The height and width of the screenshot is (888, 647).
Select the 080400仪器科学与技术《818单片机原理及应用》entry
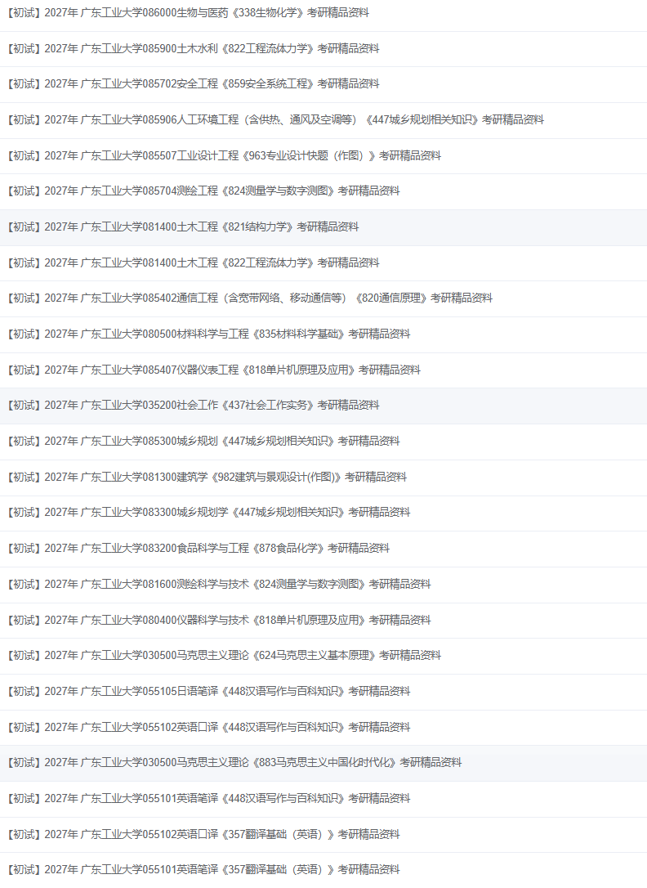[220, 620]
